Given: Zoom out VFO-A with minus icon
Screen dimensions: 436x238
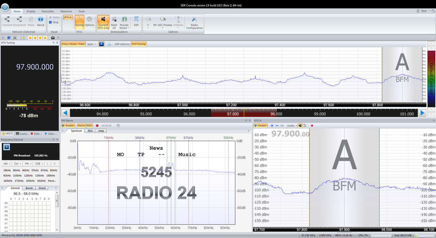Looking at the screenshot, I should (277, 126).
